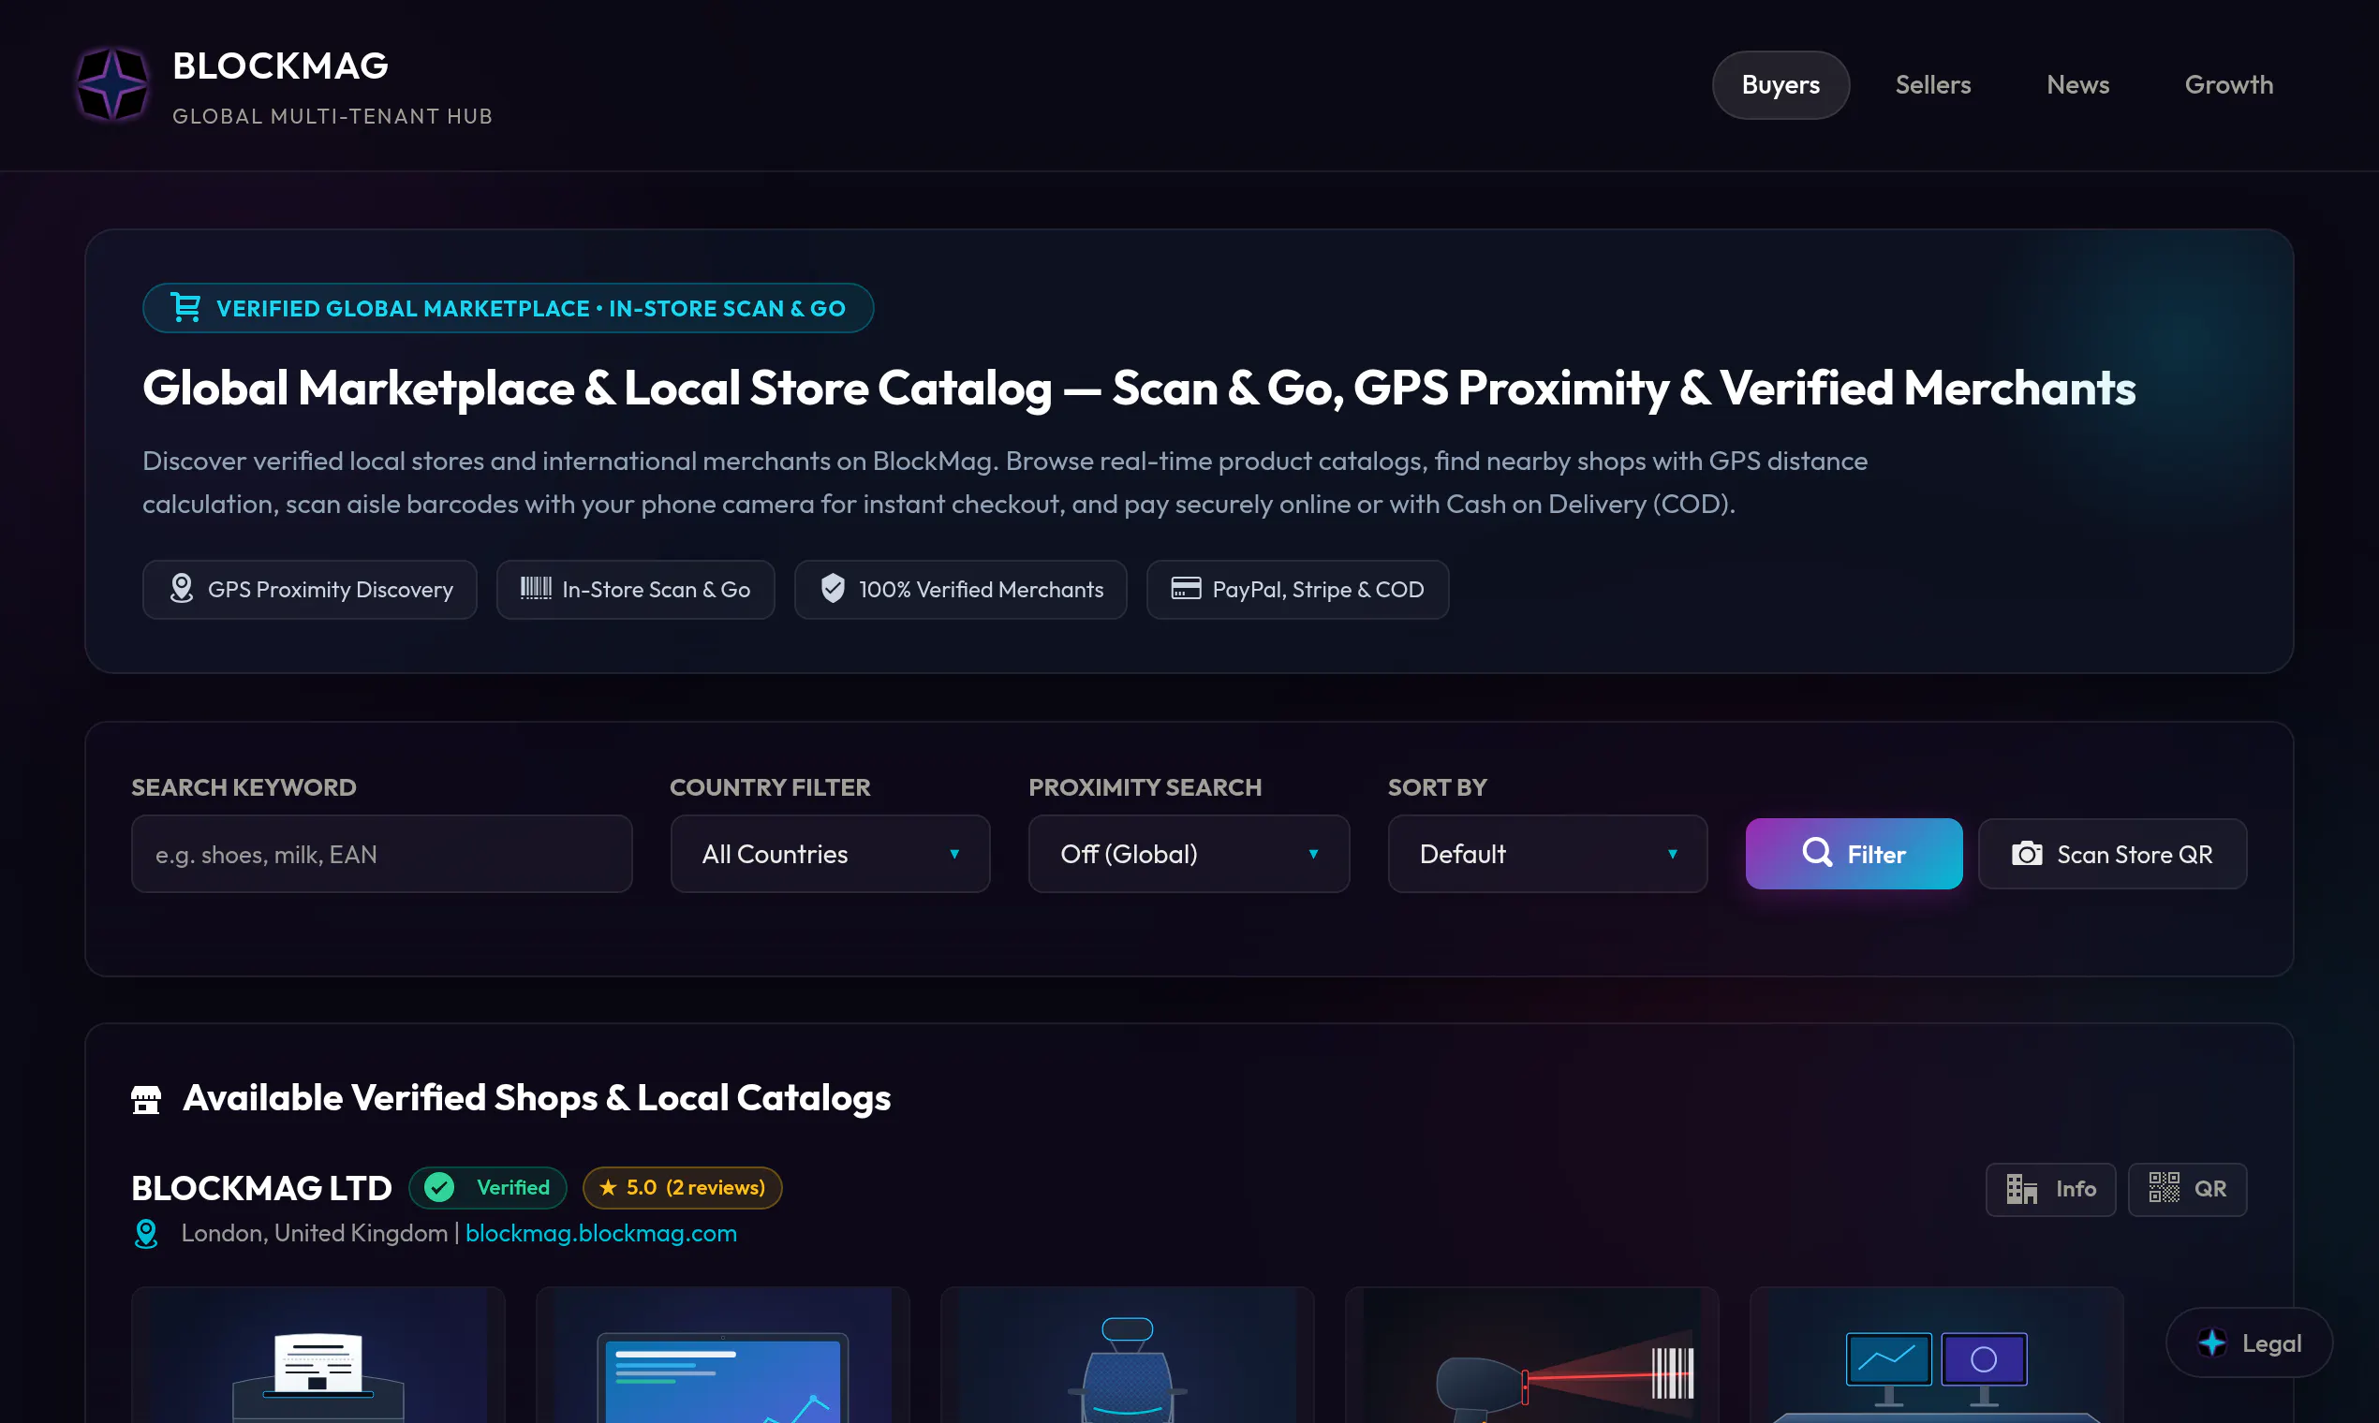
Task: Click the storefront icon beside Available Verified Shops
Action: [x=146, y=1099]
